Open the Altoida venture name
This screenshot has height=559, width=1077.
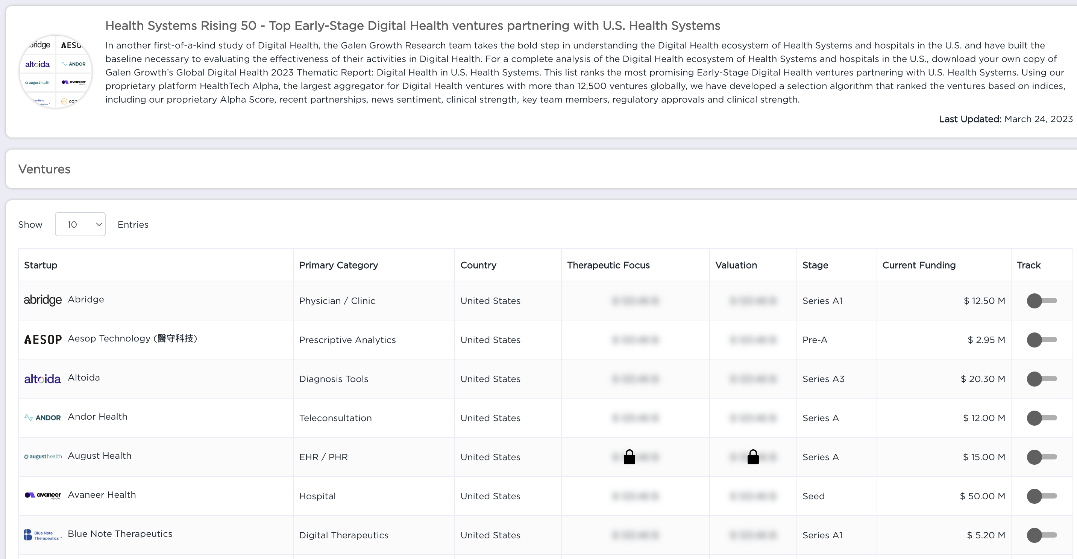tap(83, 377)
